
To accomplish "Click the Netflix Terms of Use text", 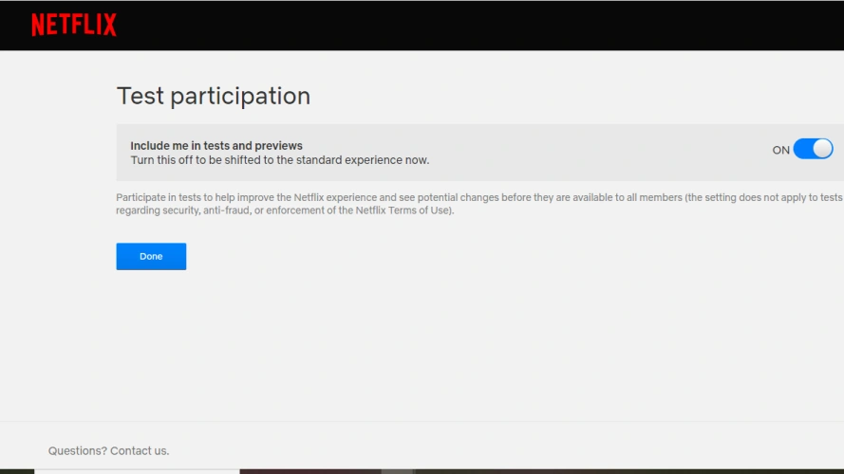I will pos(409,210).
